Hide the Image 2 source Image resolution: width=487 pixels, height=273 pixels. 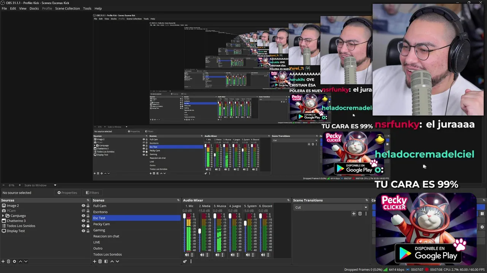pyautogui.click(x=83, y=206)
